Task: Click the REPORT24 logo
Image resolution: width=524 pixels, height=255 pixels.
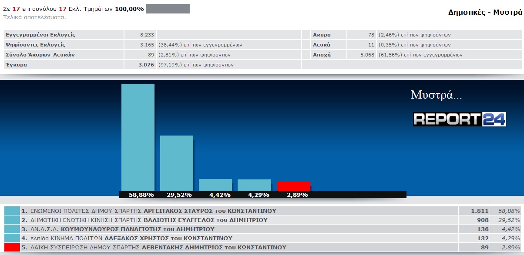Action: 459,119
